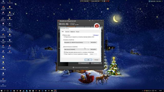This screenshot has width=164, height=92.
Task: Switch to the Опции tab
Action: (x=78, y=32)
